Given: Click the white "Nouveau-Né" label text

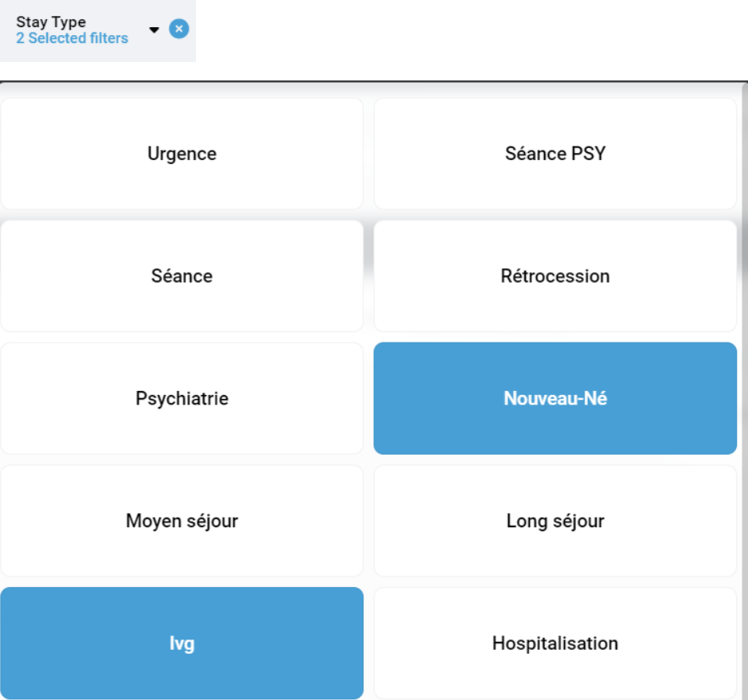Looking at the screenshot, I should (x=555, y=398).
